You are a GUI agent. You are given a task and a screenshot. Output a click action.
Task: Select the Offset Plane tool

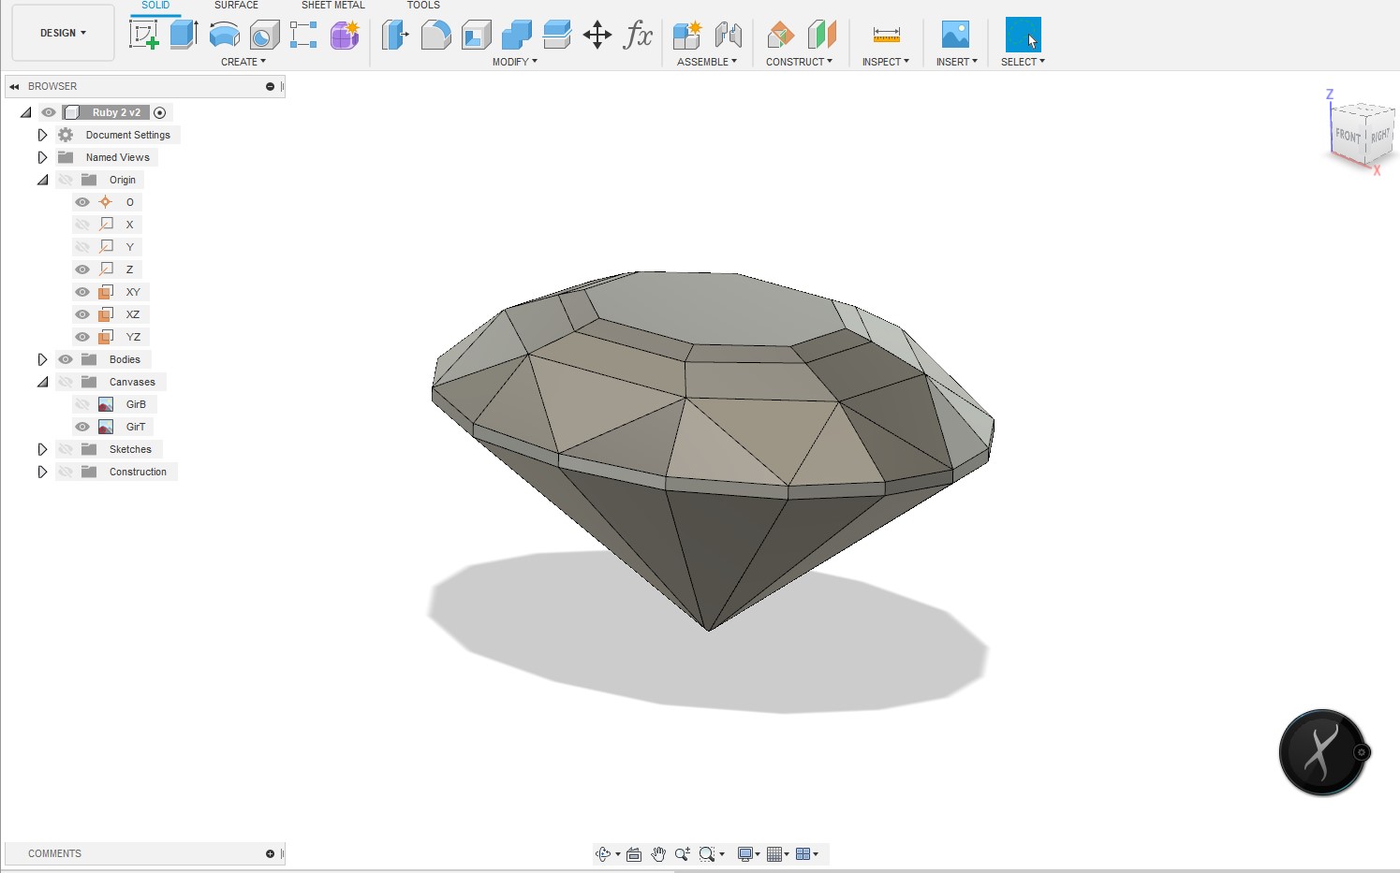tap(780, 35)
